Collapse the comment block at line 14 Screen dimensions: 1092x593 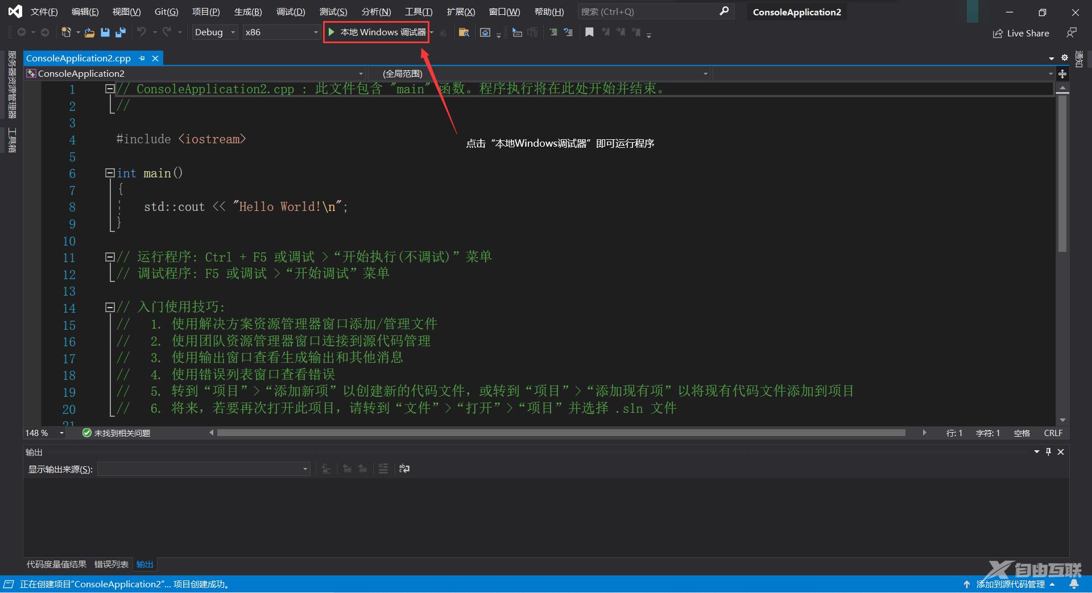click(x=110, y=308)
